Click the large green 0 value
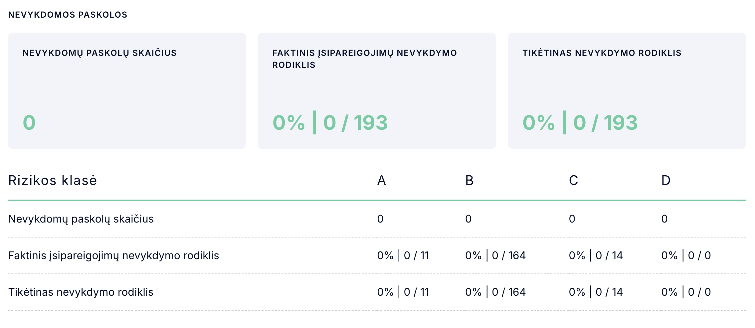Viewport: 755px width, 328px height. pos(29,122)
